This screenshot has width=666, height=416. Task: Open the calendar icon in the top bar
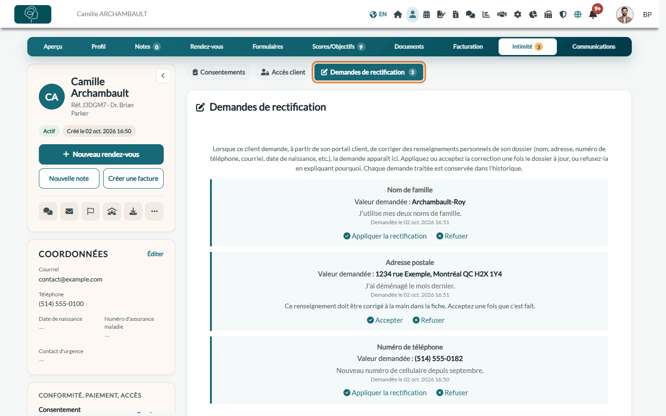click(x=426, y=14)
